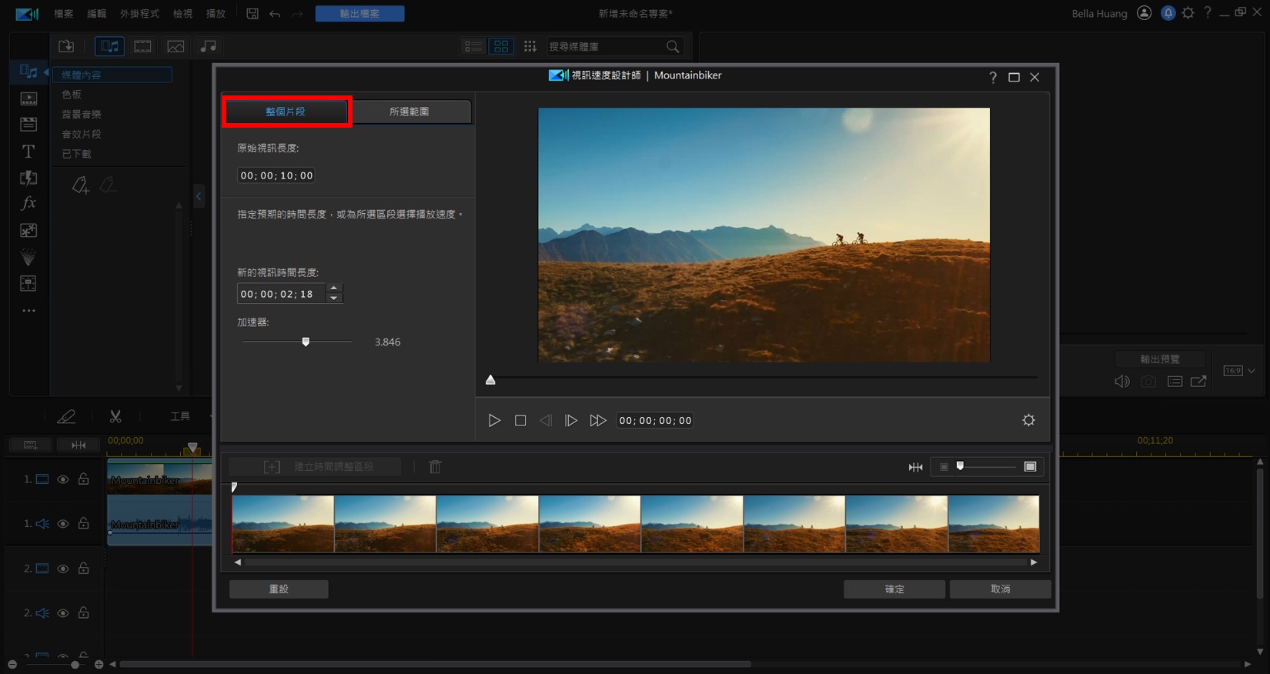Viewport: 1270px width, 674px height.
Task: Show all media filter icon
Action: click(109, 46)
